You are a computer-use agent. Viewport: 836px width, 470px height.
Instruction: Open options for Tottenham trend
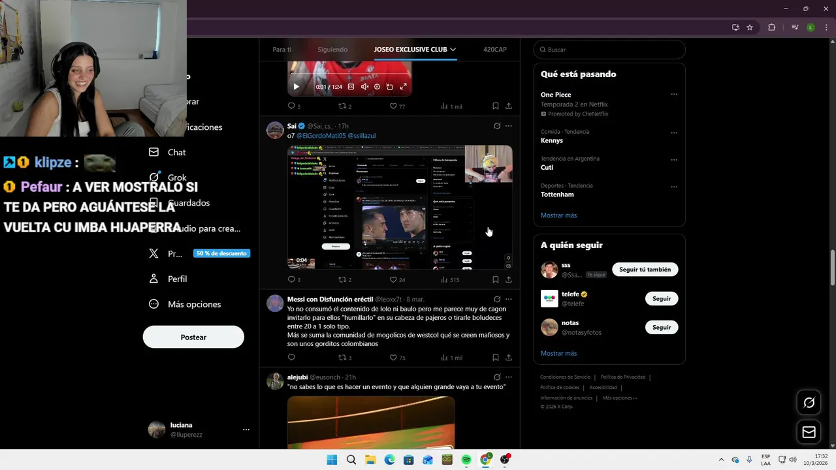coord(674,187)
